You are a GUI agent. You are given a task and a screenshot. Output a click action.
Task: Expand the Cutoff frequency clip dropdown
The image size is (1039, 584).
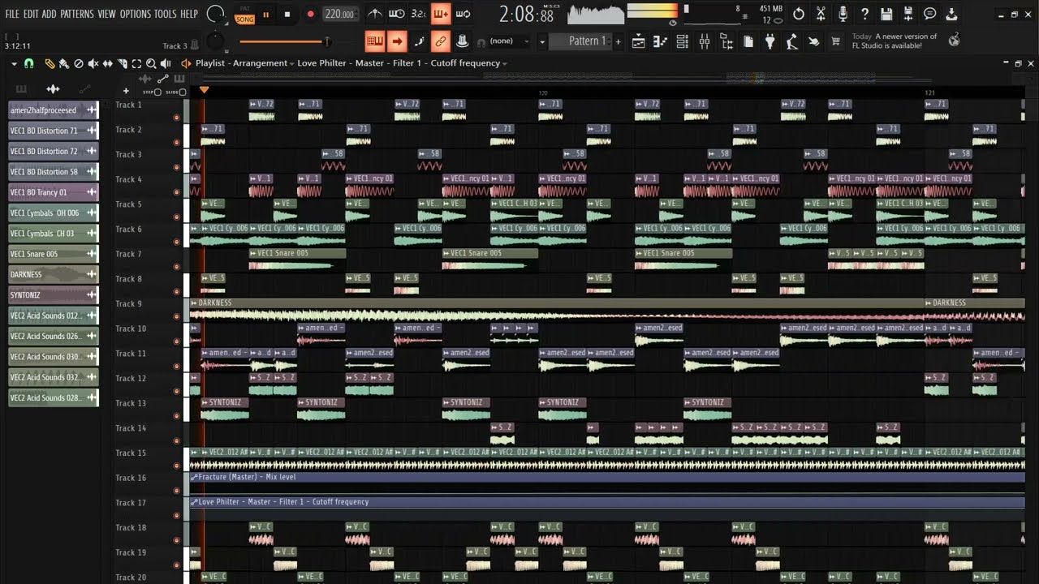point(505,63)
